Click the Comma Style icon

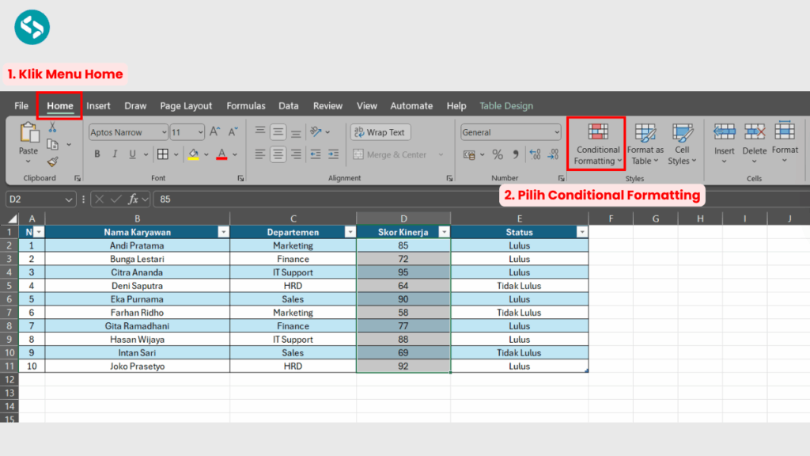[x=517, y=155]
